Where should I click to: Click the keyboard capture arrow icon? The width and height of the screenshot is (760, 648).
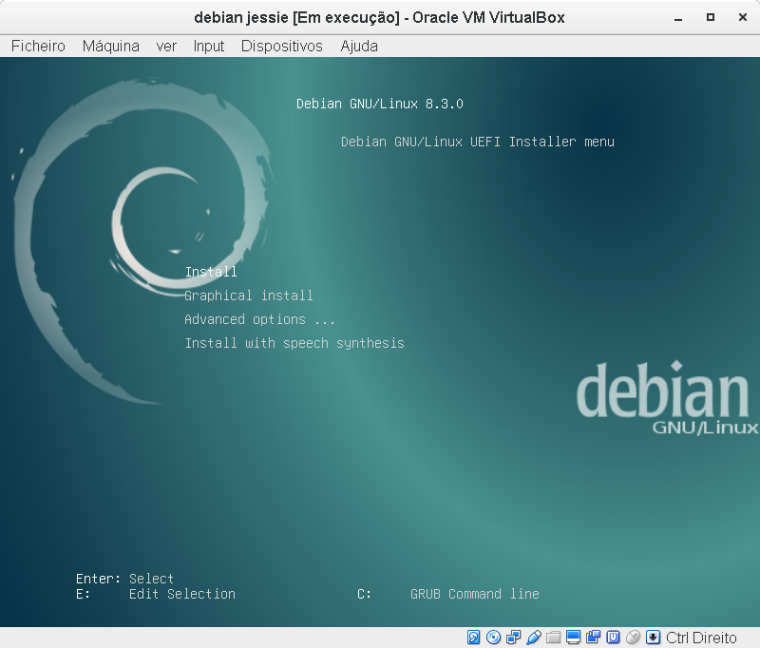tap(654, 638)
